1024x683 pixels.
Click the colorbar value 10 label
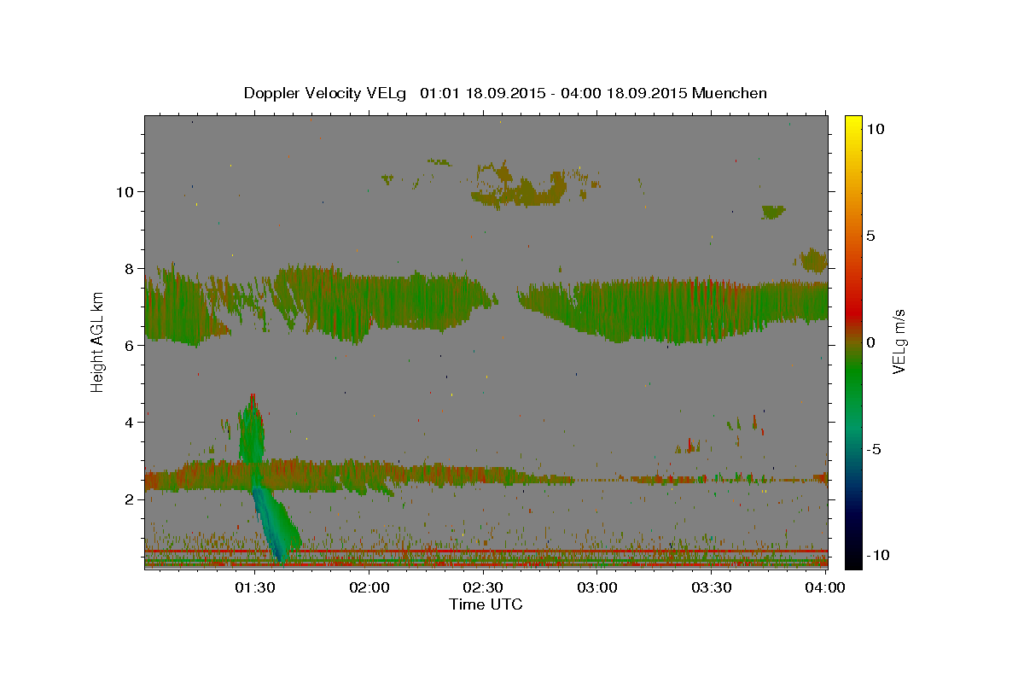point(875,128)
